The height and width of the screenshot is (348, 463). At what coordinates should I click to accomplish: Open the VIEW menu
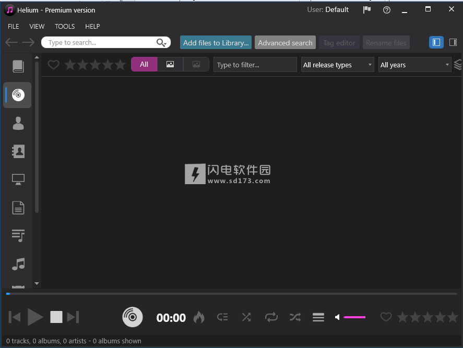(37, 27)
